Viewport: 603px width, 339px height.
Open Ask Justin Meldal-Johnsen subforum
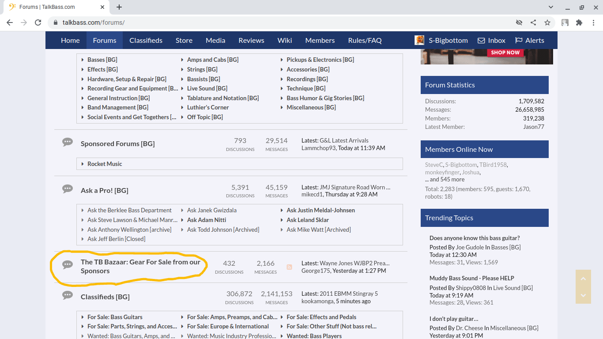coord(320,210)
